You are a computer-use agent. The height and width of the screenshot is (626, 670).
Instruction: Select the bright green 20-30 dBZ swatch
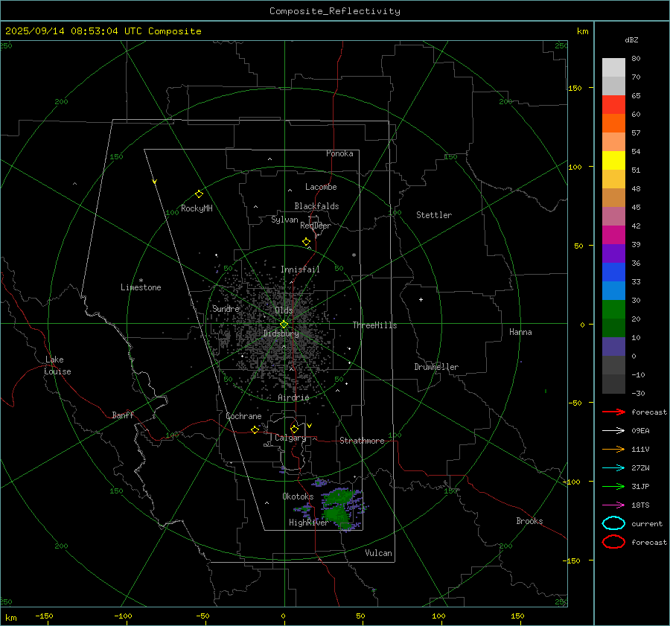click(x=613, y=310)
